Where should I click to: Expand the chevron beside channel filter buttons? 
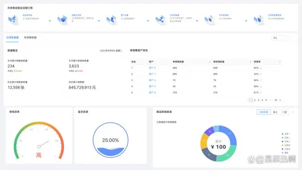pyautogui.click(x=293, y=112)
